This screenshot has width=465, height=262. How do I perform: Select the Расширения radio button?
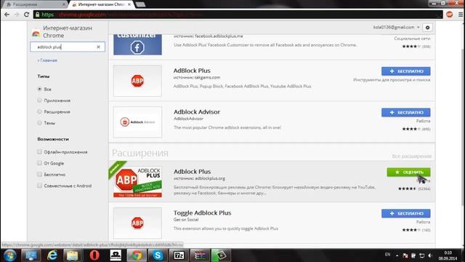[x=39, y=111]
